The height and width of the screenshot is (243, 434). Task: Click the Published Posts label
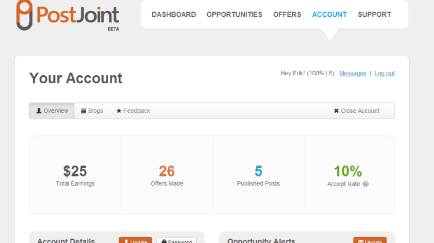click(x=258, y=183)
